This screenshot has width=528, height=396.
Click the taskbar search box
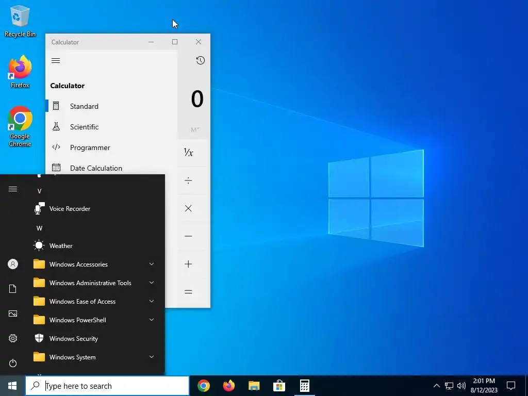click(107, 386)
